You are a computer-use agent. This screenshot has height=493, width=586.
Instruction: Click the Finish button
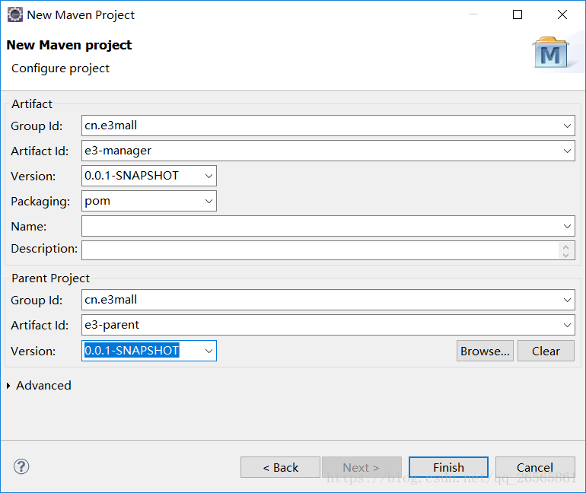click(448, 467)
